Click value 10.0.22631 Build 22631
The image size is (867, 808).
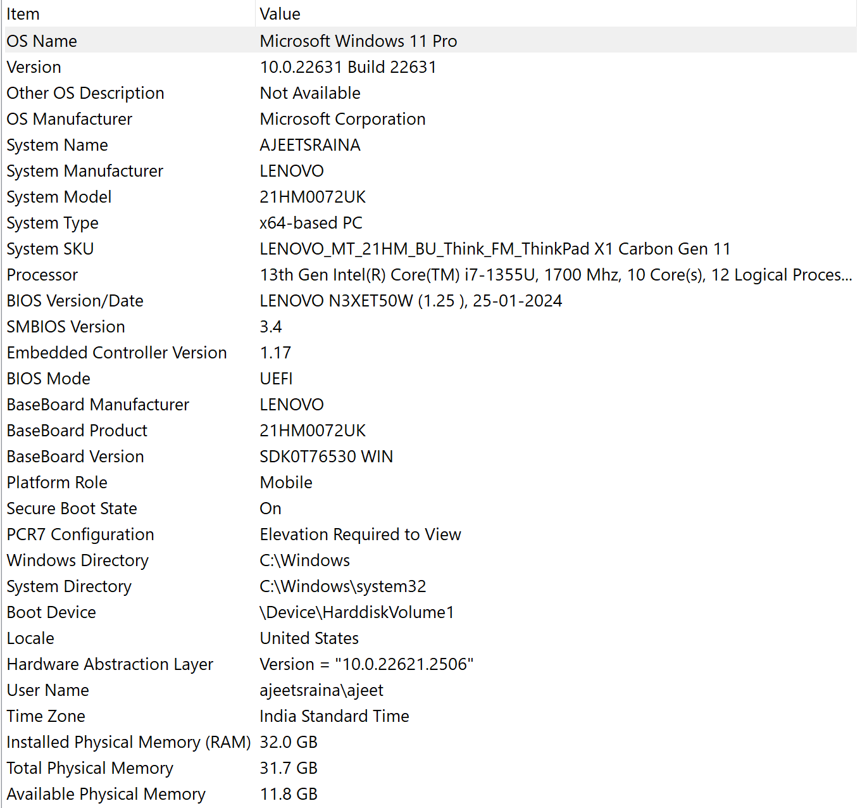348,67
